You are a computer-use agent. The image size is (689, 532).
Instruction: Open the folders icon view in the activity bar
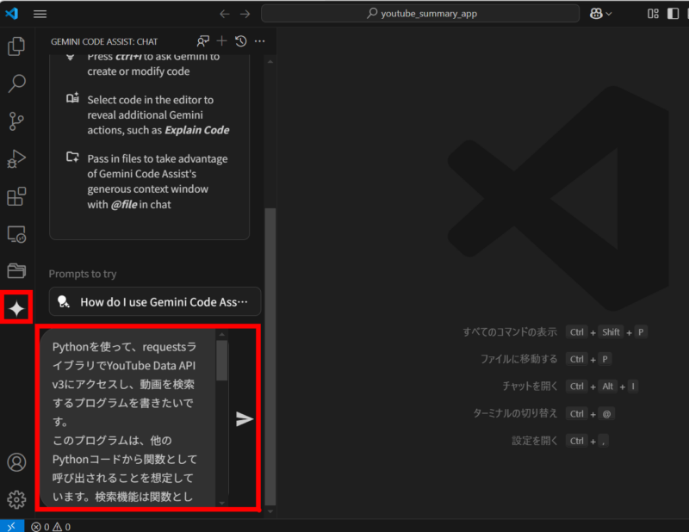[x=16, y=270]
